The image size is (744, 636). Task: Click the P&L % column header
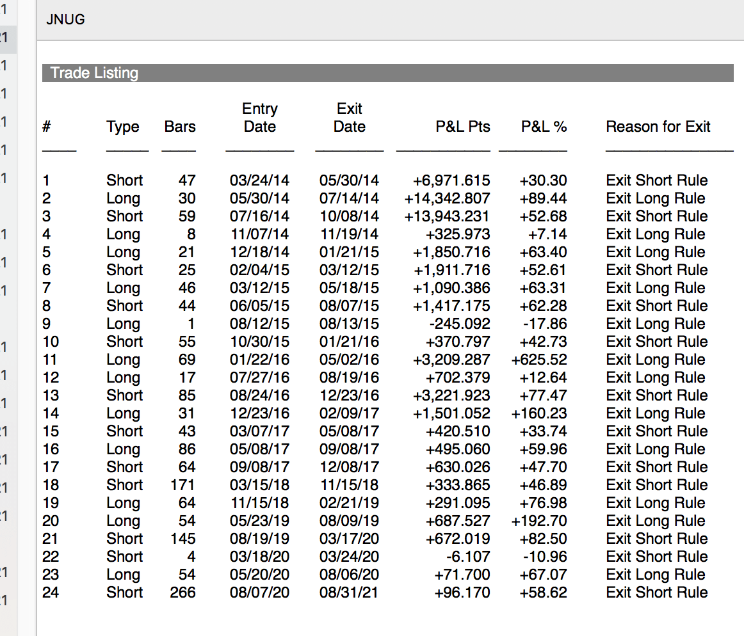point(544,127)
